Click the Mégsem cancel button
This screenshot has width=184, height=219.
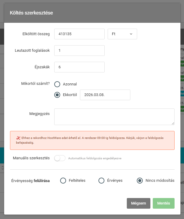point(139,203)
